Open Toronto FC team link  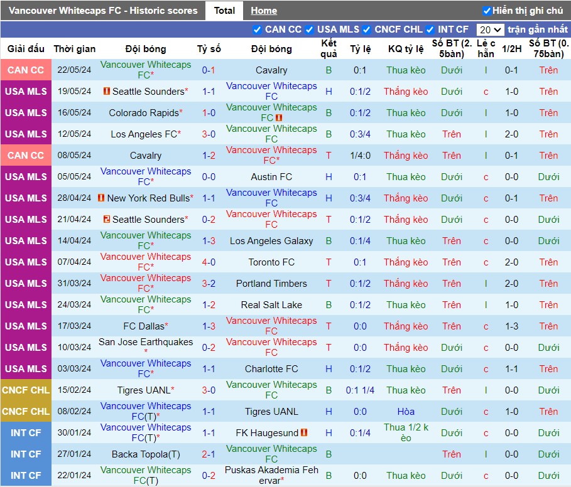[x=271, y=262]
